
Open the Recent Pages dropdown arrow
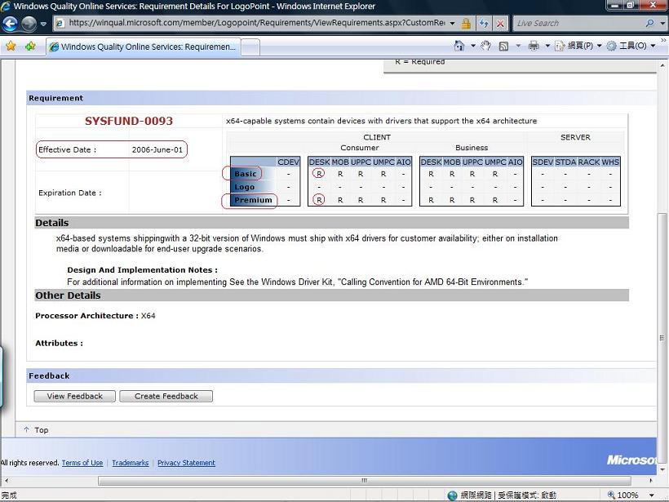pos(43,24)
